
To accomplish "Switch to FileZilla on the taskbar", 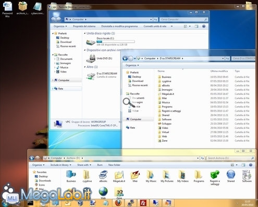I will pos(143,203).
